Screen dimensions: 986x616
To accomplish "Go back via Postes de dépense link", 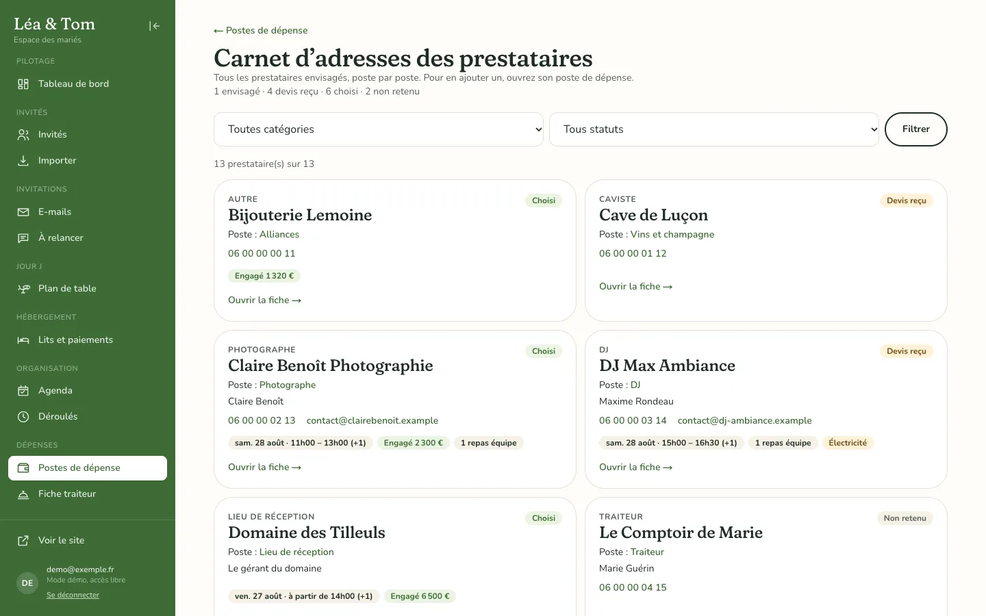I will point(261,30).
